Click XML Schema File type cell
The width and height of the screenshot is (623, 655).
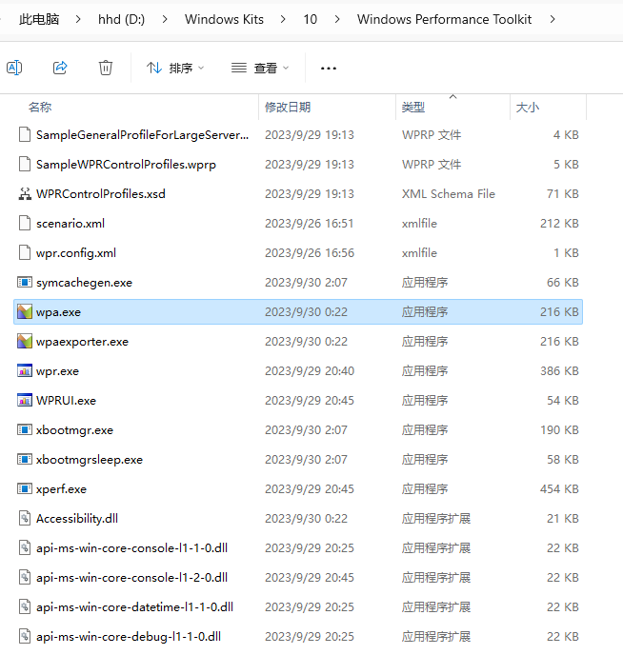[449, 194]
